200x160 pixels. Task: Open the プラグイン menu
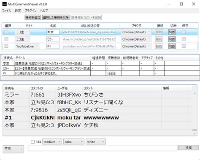pyautogui.click(x=30, y=11)
